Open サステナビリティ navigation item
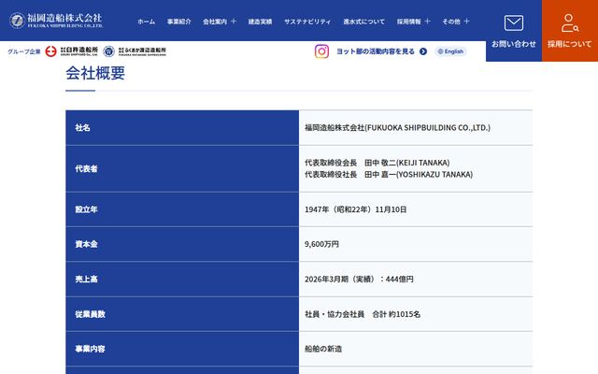 click(307, 22)
